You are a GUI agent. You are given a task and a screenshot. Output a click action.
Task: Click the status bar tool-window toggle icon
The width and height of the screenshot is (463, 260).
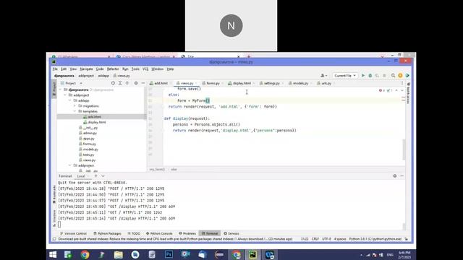54,239
